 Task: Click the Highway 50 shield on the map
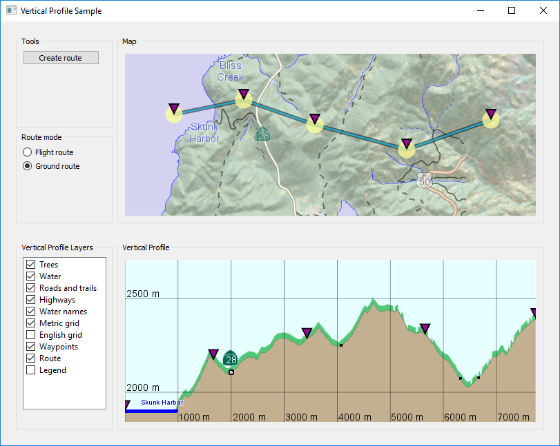pos(424,180)
